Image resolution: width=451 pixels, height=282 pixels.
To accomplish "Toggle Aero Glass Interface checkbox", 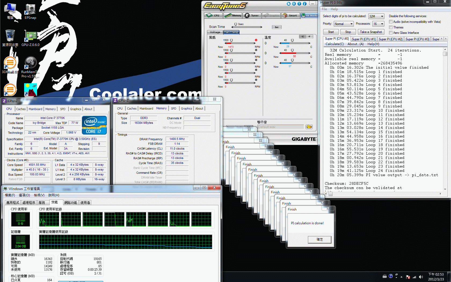I will click(x=391, y=33).
